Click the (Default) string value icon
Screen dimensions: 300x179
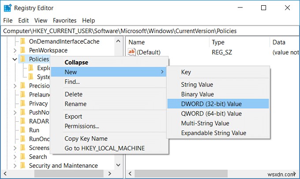[131, 52]
